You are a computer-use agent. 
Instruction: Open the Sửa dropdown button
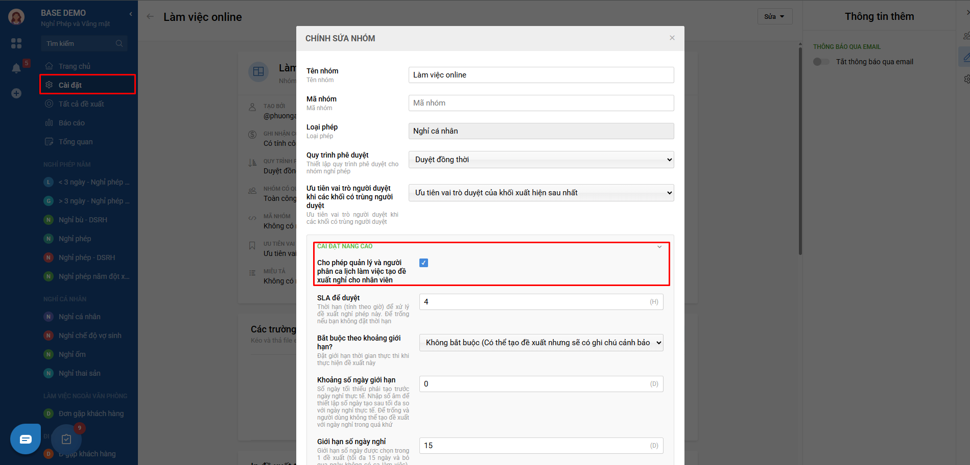[775, 16]
